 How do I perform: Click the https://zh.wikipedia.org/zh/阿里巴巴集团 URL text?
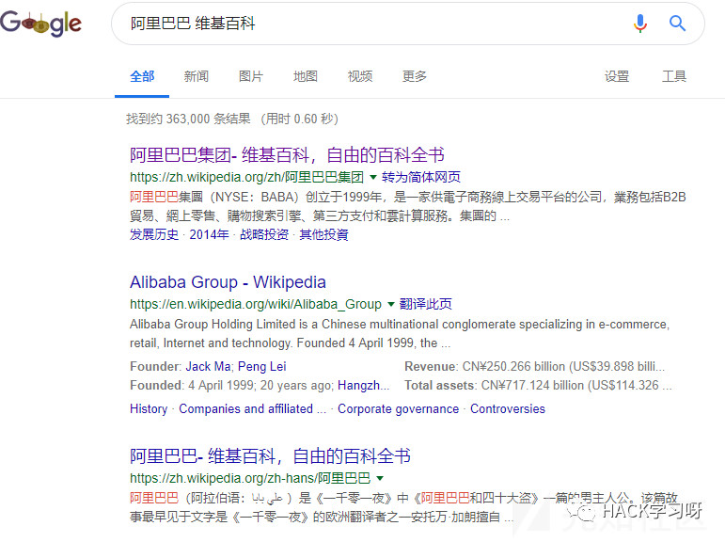[x=247, y=177]
